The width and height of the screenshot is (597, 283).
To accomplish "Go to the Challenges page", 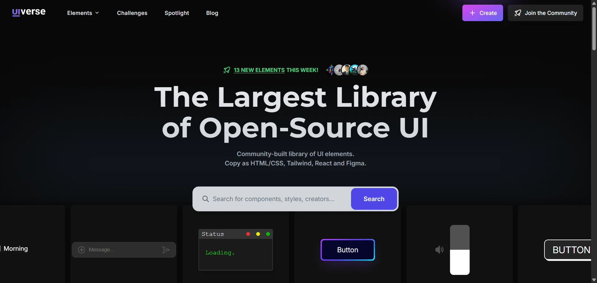I will tap(132, 13).
